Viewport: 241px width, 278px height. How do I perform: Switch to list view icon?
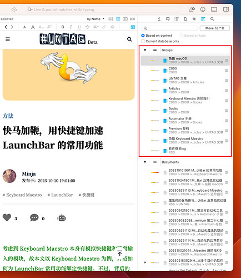pyautogui.click(x=118, y=19)
